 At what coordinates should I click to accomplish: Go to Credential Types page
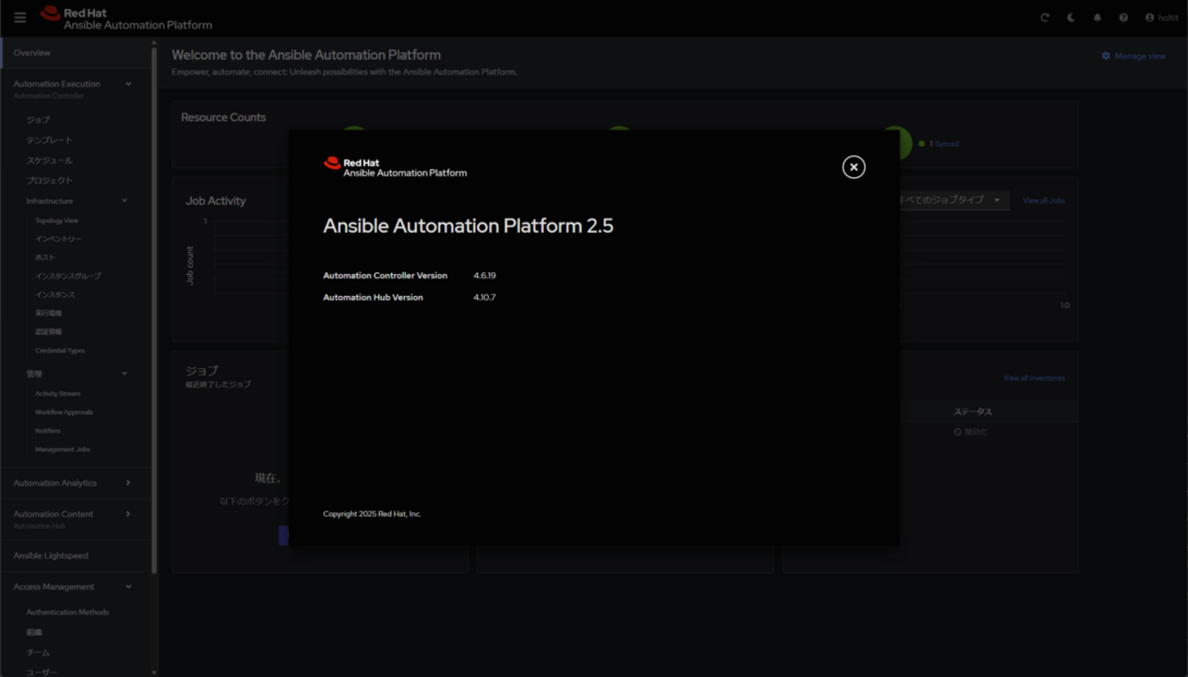tap(60, 351)
